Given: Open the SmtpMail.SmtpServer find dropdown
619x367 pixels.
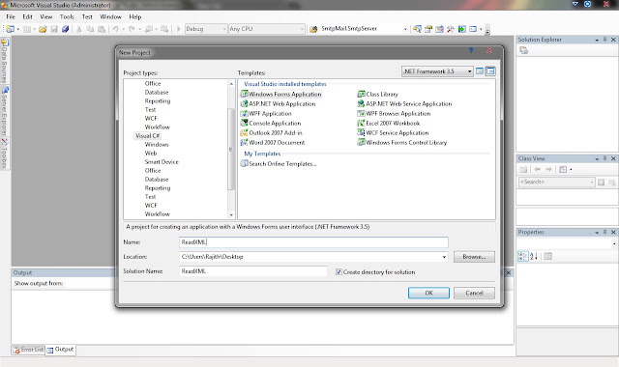Looking at the screenshot, I should [405, 29].
